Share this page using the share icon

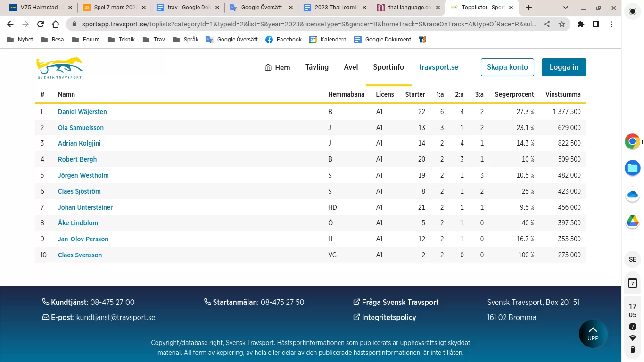click(547, 25)
